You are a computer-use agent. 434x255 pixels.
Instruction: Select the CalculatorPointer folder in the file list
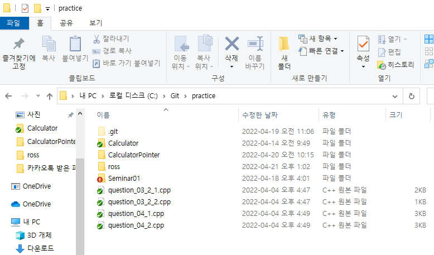click(x=134, y=155)
